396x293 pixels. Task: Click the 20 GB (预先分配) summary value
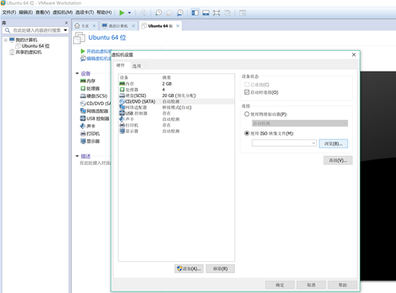click(x=179, y=96)
